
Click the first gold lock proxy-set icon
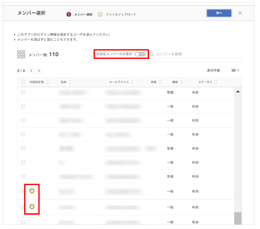32,191
